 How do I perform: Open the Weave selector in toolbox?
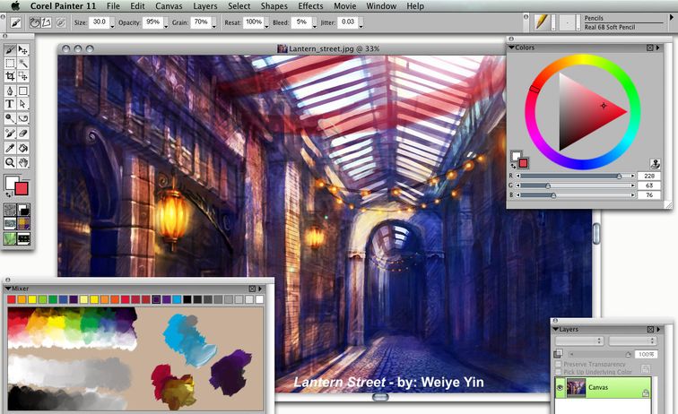click(x=23, y=224)
